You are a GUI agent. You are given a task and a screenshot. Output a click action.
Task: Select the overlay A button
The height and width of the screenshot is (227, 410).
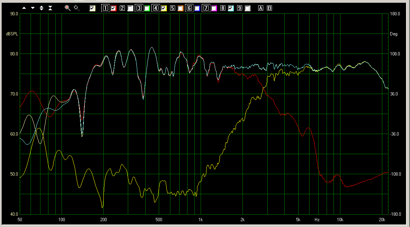pyautogui.click(x=261, y=8)
